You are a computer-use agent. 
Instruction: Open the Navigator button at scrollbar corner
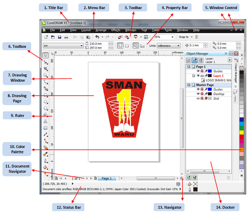(181, 178)
